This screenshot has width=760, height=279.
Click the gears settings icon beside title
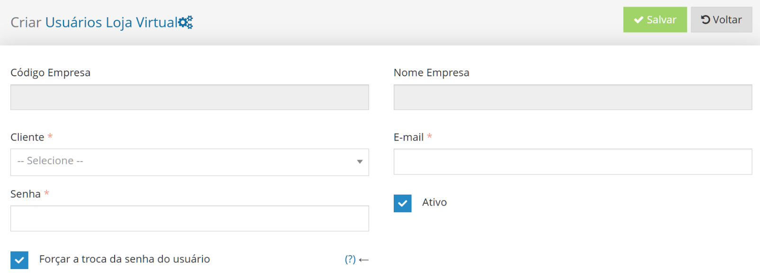pyautogui.click(x=186, y=22)
